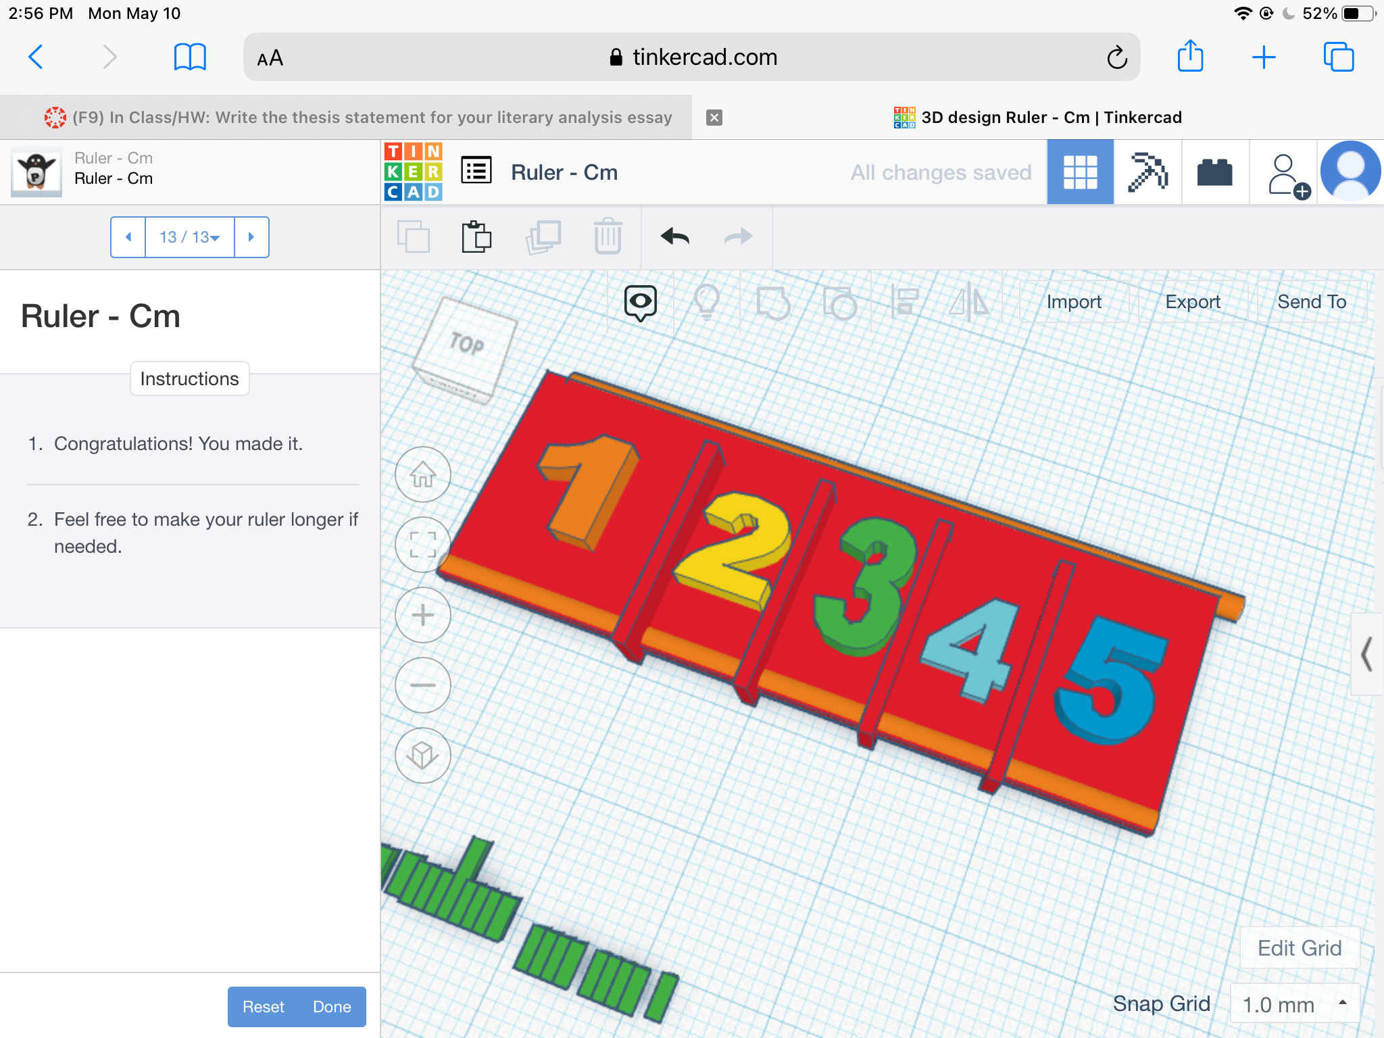Viewport: 1384px width, 1038px height.
Task: Open the F9 thesis statement tab
Action: pyautogui.click(x=358, y=118)
